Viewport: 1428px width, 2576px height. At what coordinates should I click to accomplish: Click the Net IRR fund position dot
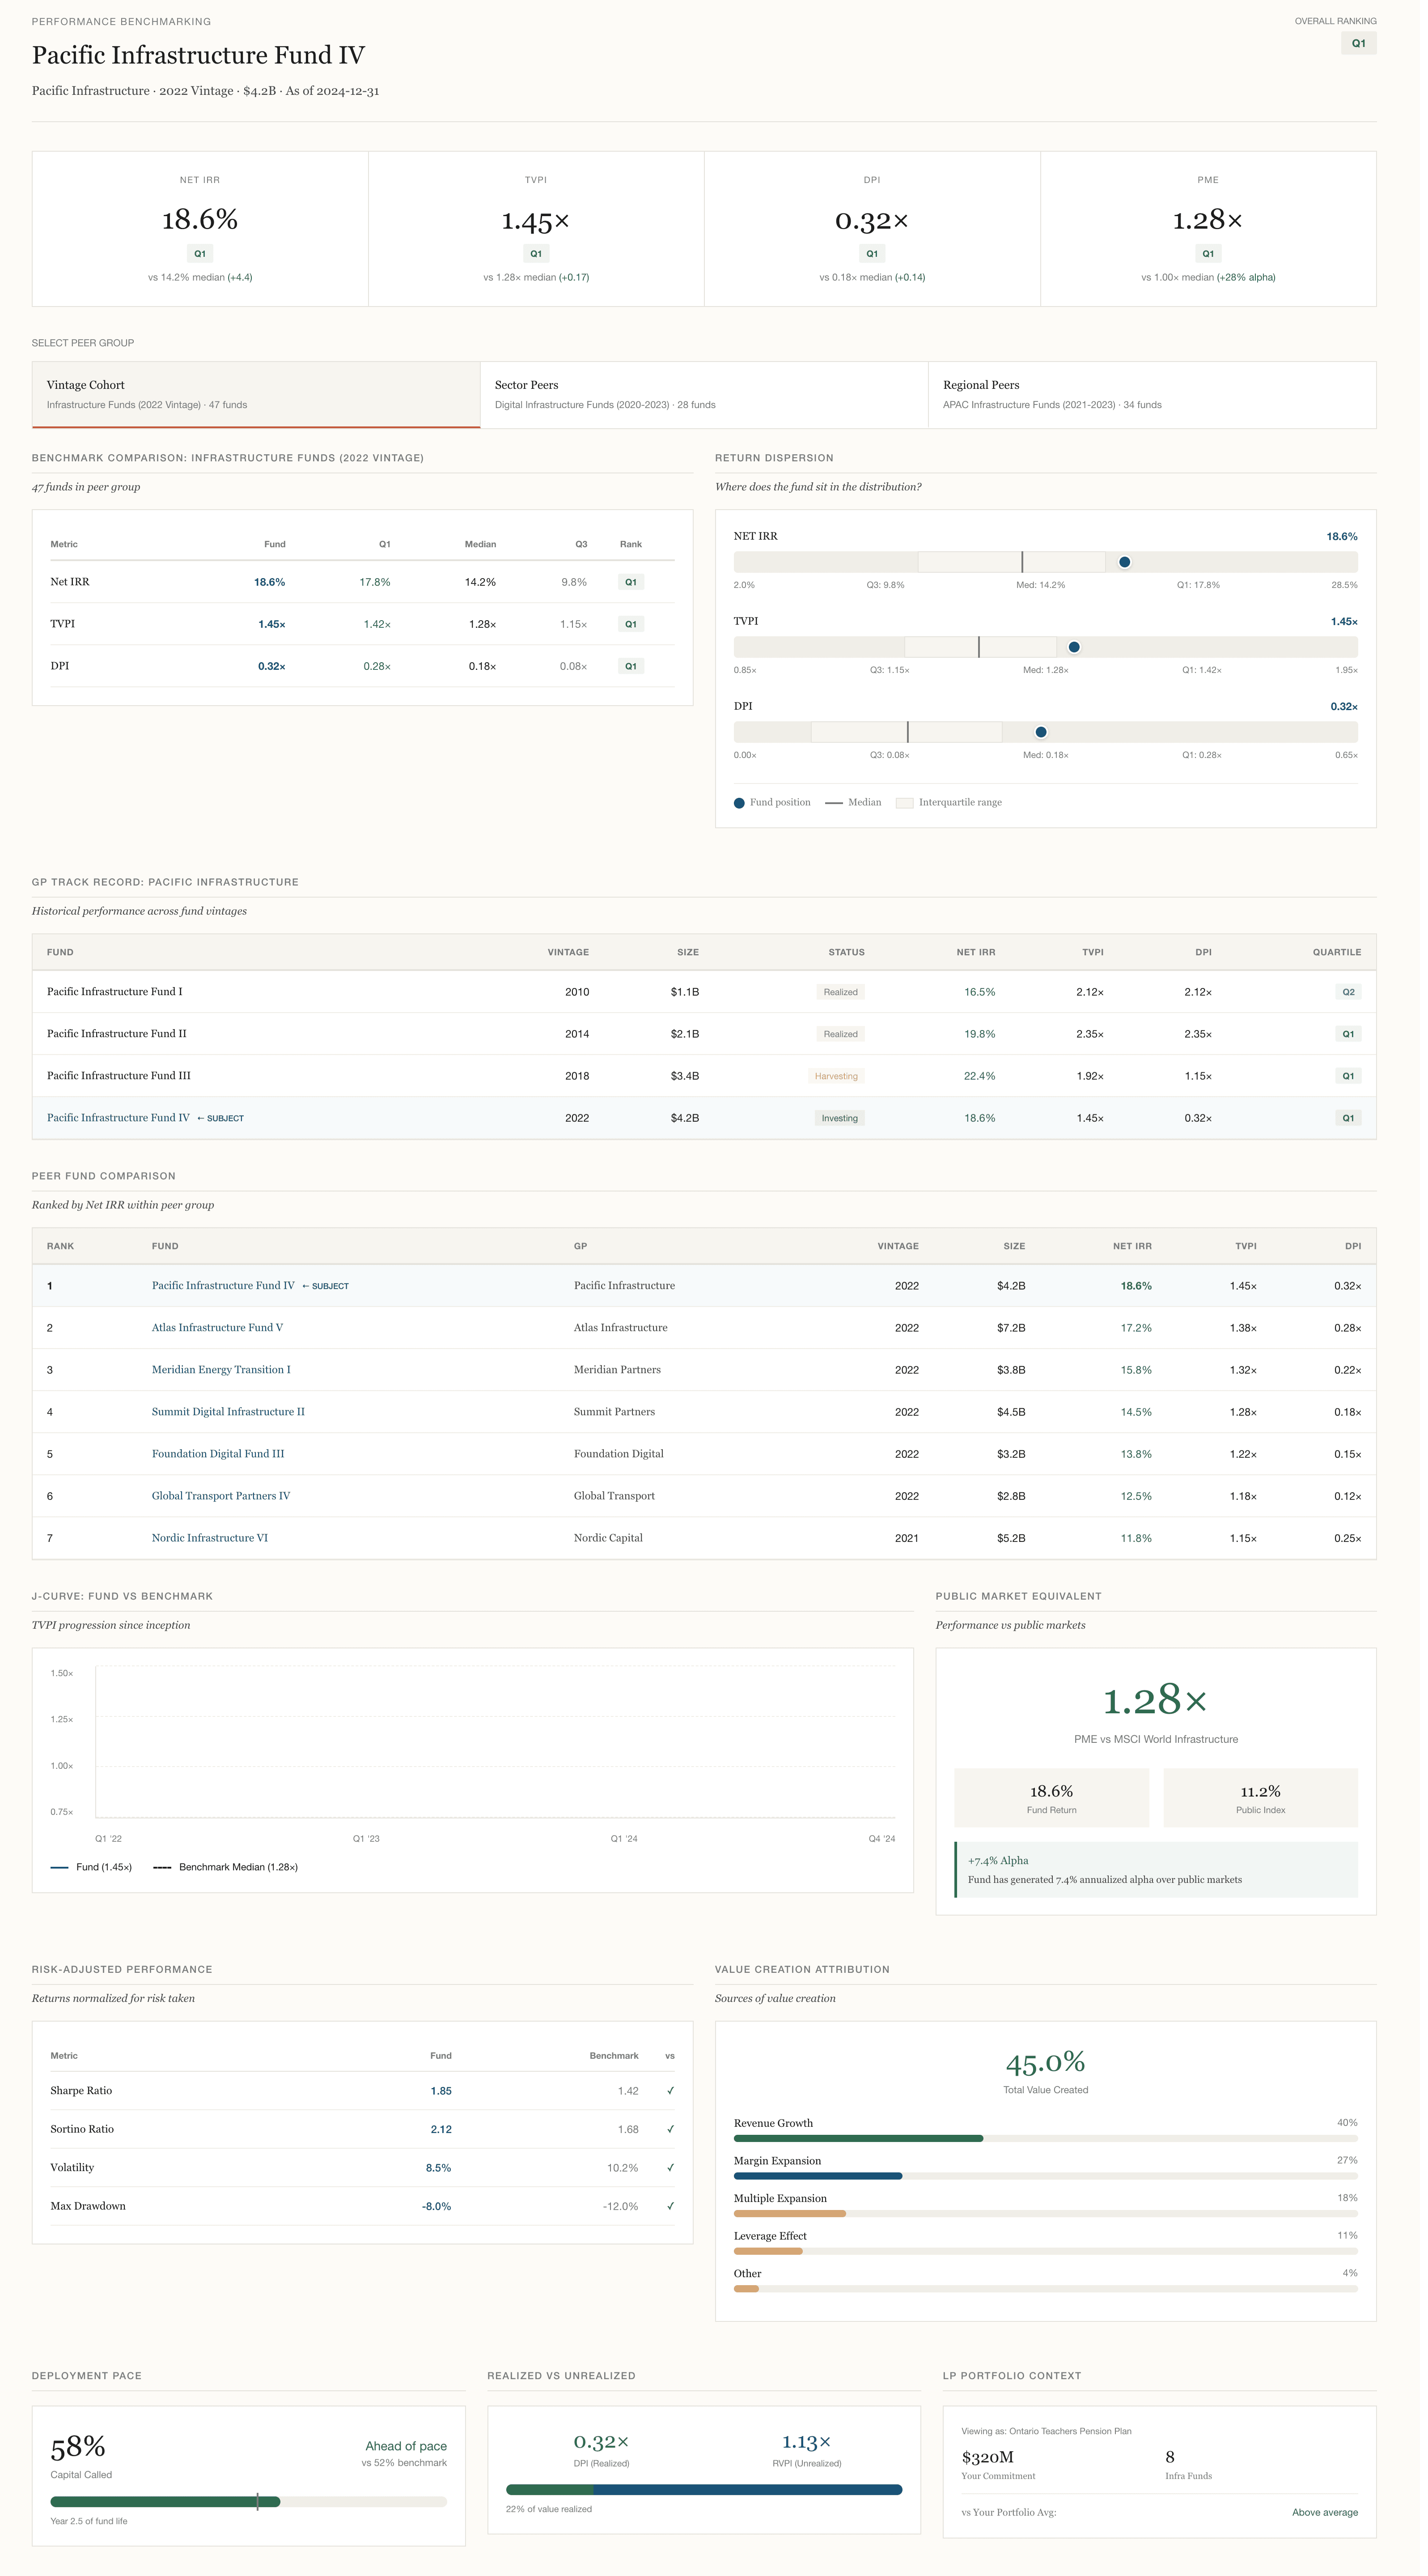1124,562
